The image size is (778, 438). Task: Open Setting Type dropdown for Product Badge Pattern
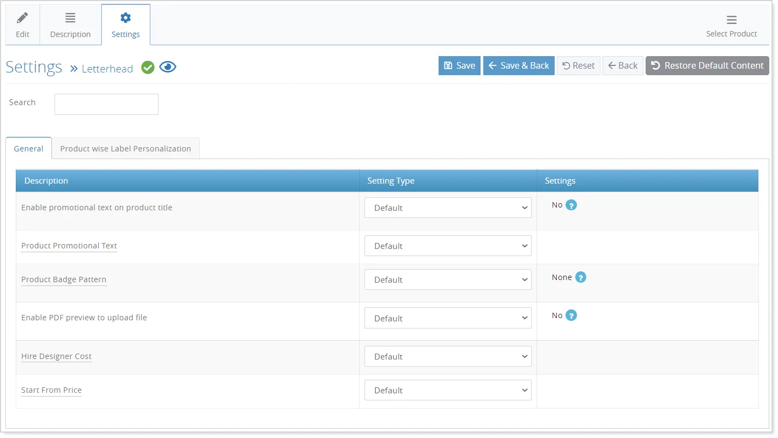(x=448, y=279)
